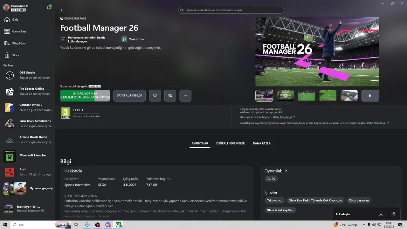Add to wishlist with heart icon
Screen dimensions: 407x229
155,95
